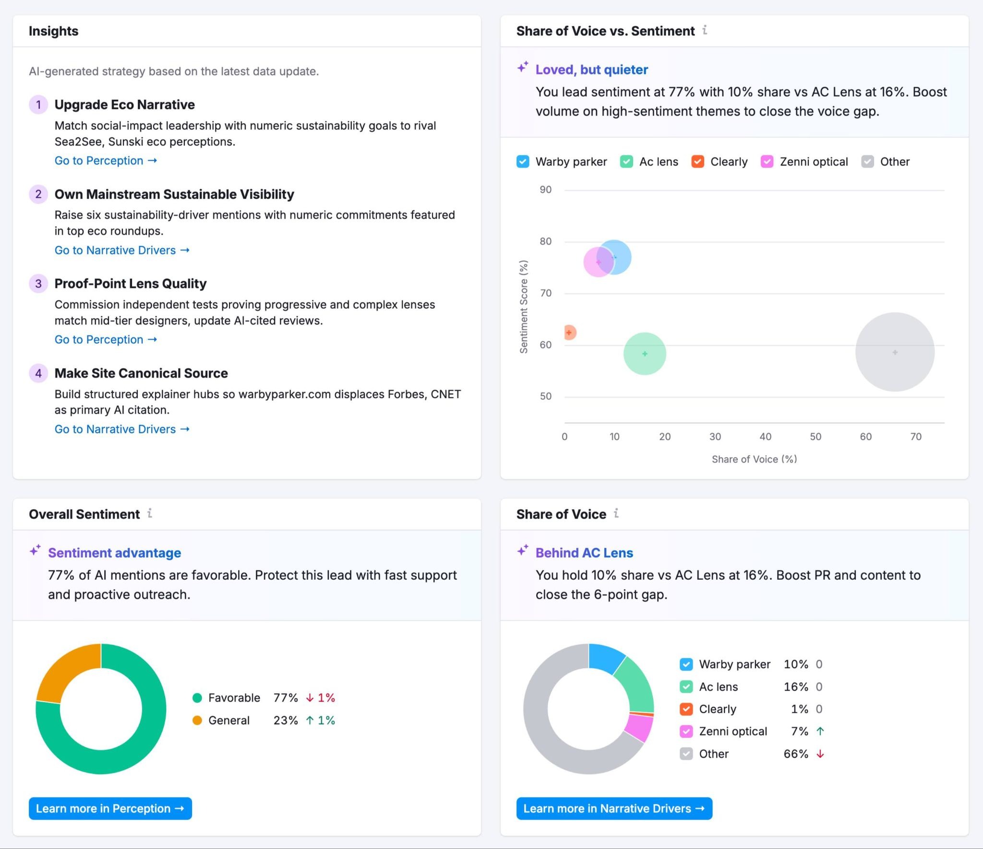
Task: Click the info icon next to "Share of Voice vs. Sentiment"
Action: point(705,31)
